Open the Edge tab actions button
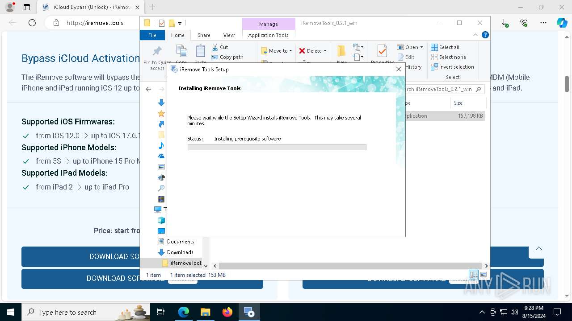The width and height of the screenshot is (572, 321). point(27,7)
